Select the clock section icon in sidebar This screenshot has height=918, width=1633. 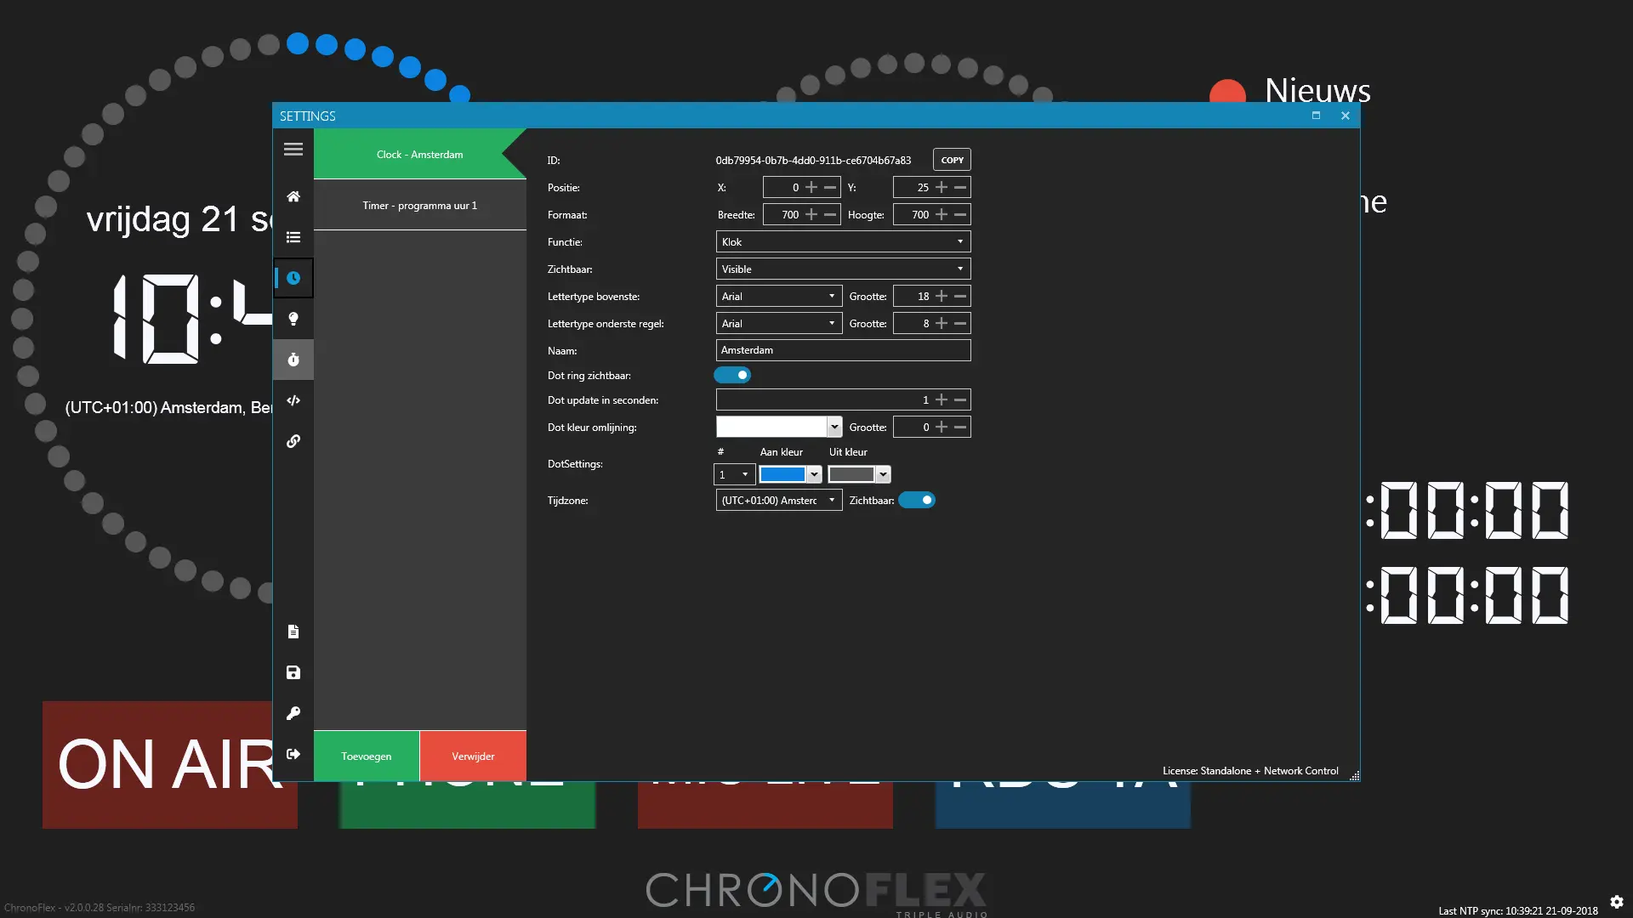coord(293,278)
